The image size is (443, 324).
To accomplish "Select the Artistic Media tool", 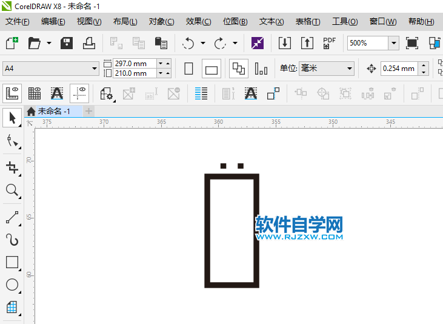I will tap(12, 240).
